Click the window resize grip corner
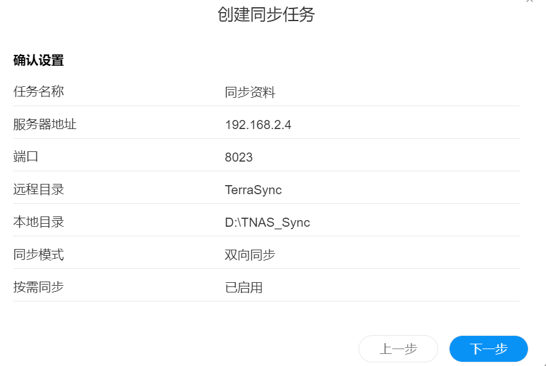 (x=544, y=364)
